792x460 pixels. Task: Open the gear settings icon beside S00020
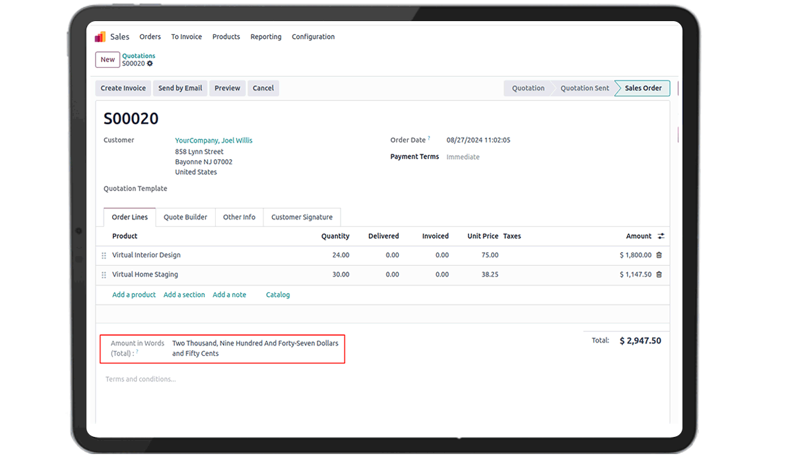[x=150, y=63]
